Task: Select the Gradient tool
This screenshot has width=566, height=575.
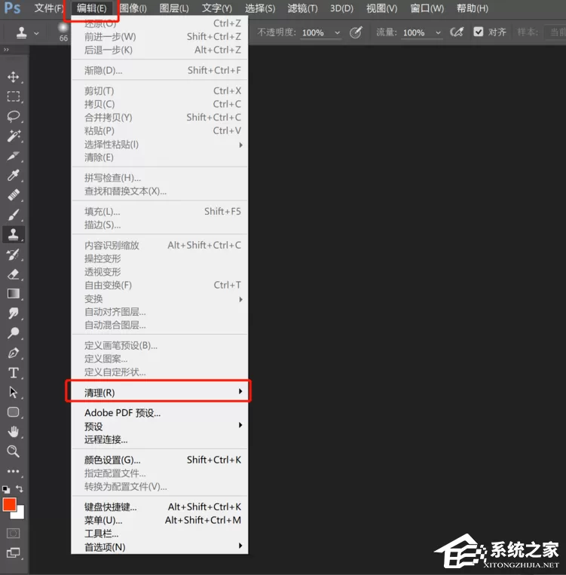Action: pyautogui.click(x=14, y=293)
